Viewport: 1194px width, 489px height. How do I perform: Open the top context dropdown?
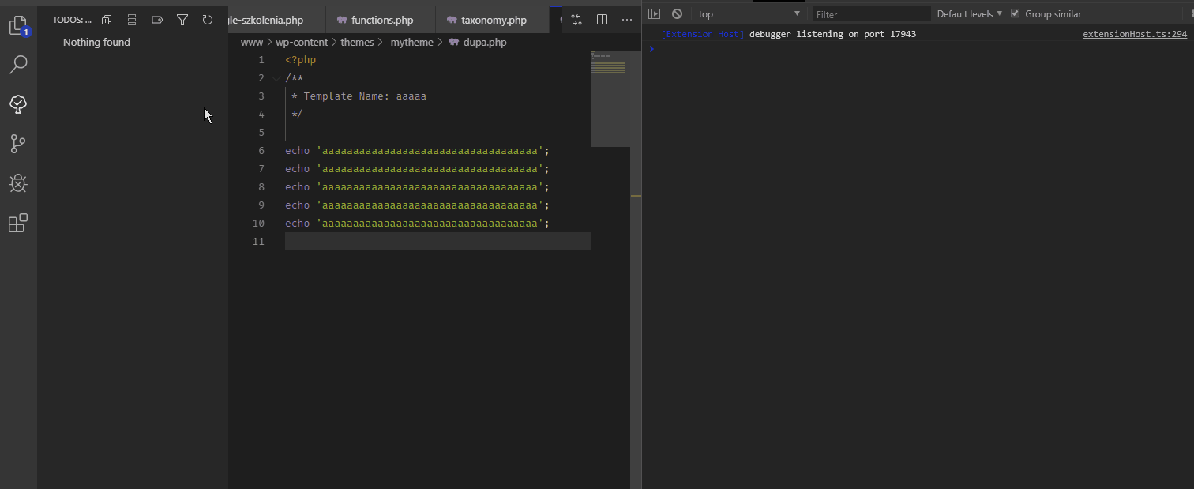(749, 14)
